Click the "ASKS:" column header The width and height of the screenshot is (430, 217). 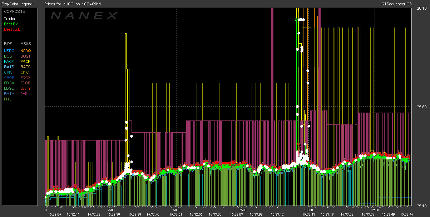click(26, 43)
